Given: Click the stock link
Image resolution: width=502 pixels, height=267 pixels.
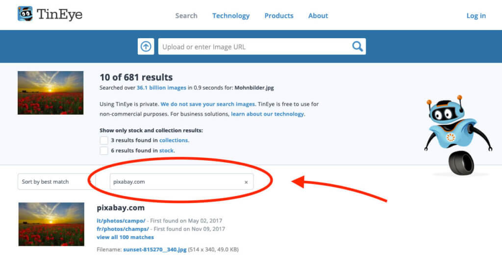Looking at the screenshot, I should pos(167,150).
